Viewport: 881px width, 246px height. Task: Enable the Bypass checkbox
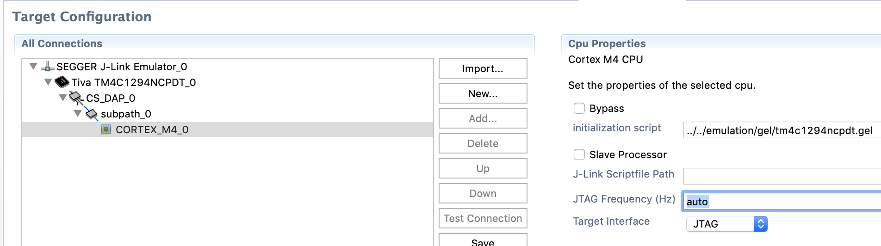coord(579,108)
